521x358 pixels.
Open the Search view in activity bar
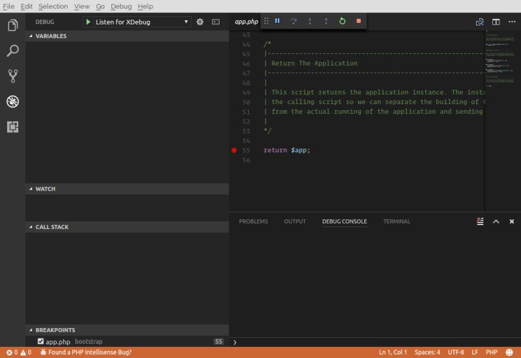click(12, 51)
